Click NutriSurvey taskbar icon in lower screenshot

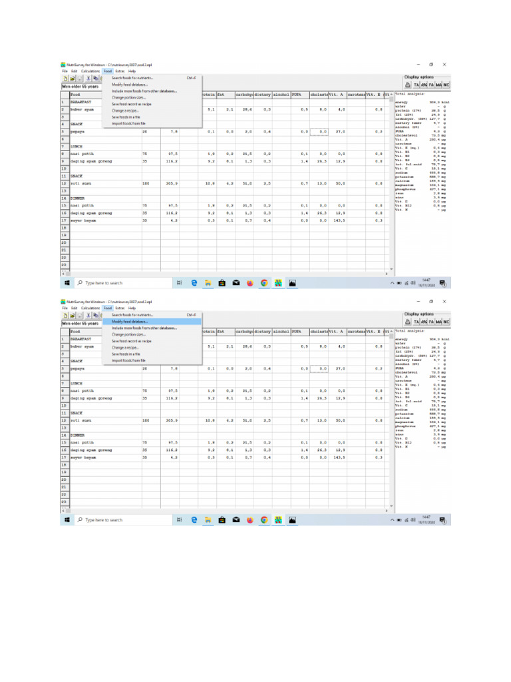[x=278, y=520]
